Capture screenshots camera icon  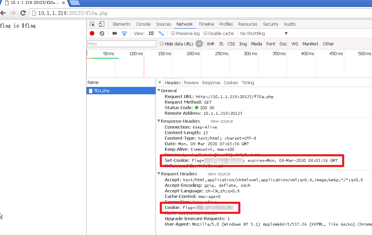(x=115, y=33)
